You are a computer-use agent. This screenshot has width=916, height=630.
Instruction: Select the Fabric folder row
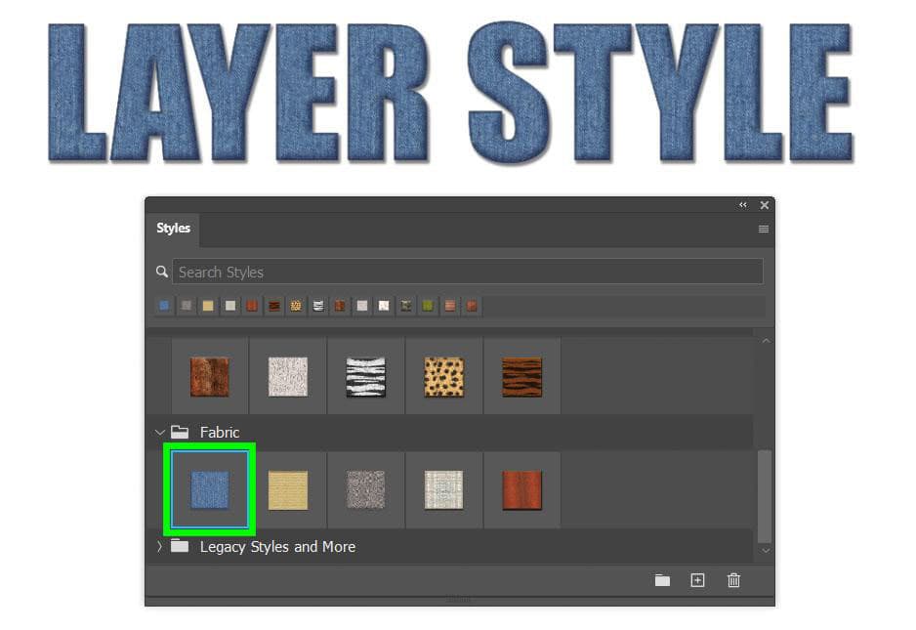tap(449, 432)
